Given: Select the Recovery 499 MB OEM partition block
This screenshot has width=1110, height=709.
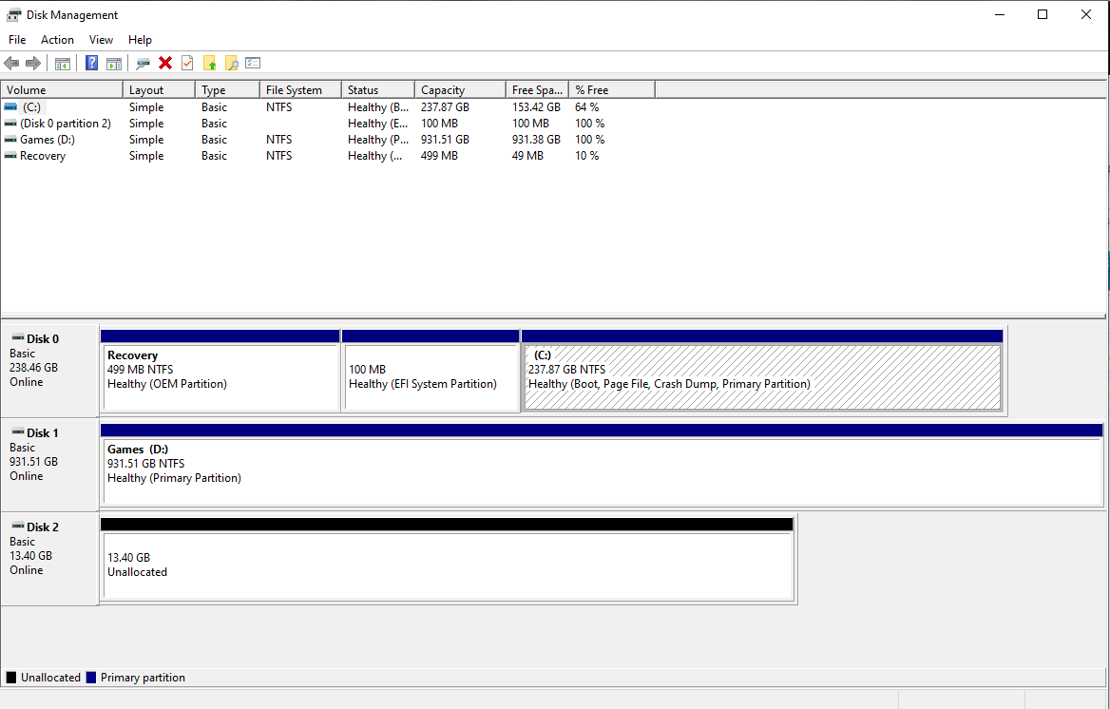Looking at the screenshot, I should 220,372.
